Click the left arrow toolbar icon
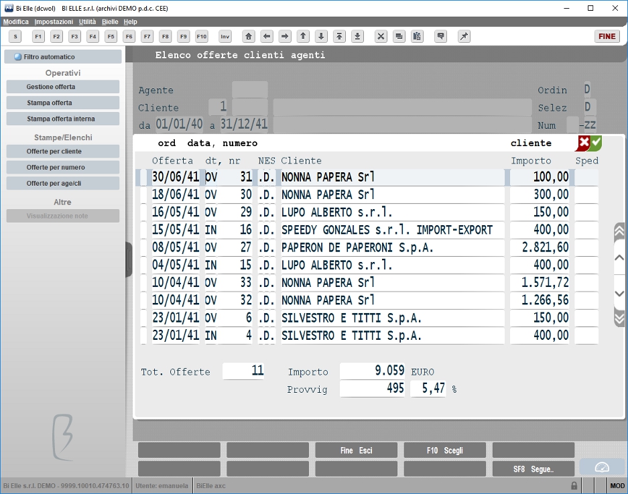The height and width of the screenshot is (494, 628). (267, 36)
